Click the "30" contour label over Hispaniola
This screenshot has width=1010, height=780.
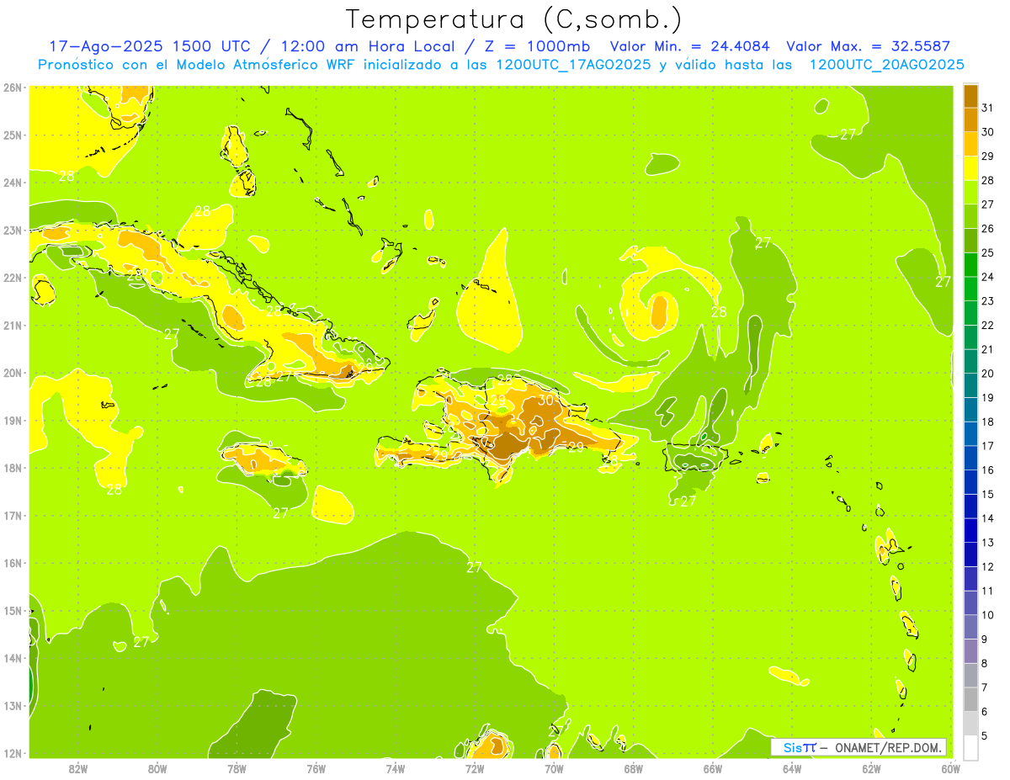tap(546, 401)
